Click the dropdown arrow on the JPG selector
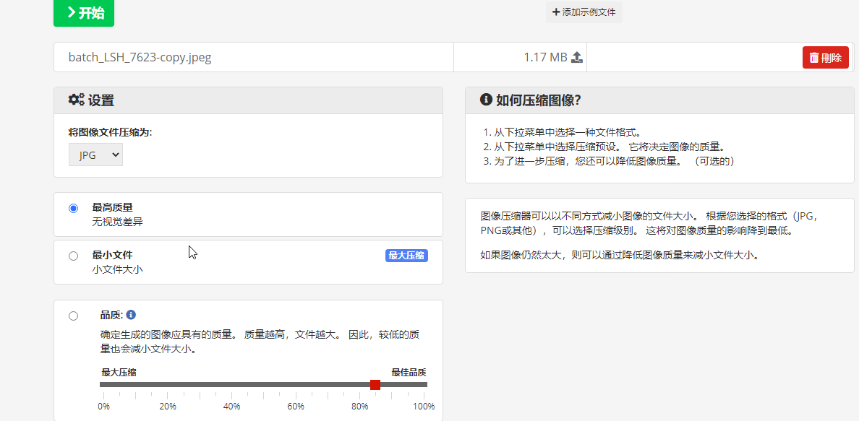The height and width of the screenshot is (421, 859). point(114,154)
